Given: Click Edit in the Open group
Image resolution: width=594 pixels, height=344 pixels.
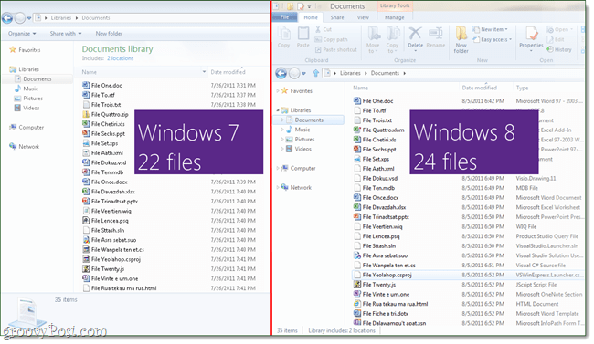Looking at the screenshot, I should (x=556, y=39).
